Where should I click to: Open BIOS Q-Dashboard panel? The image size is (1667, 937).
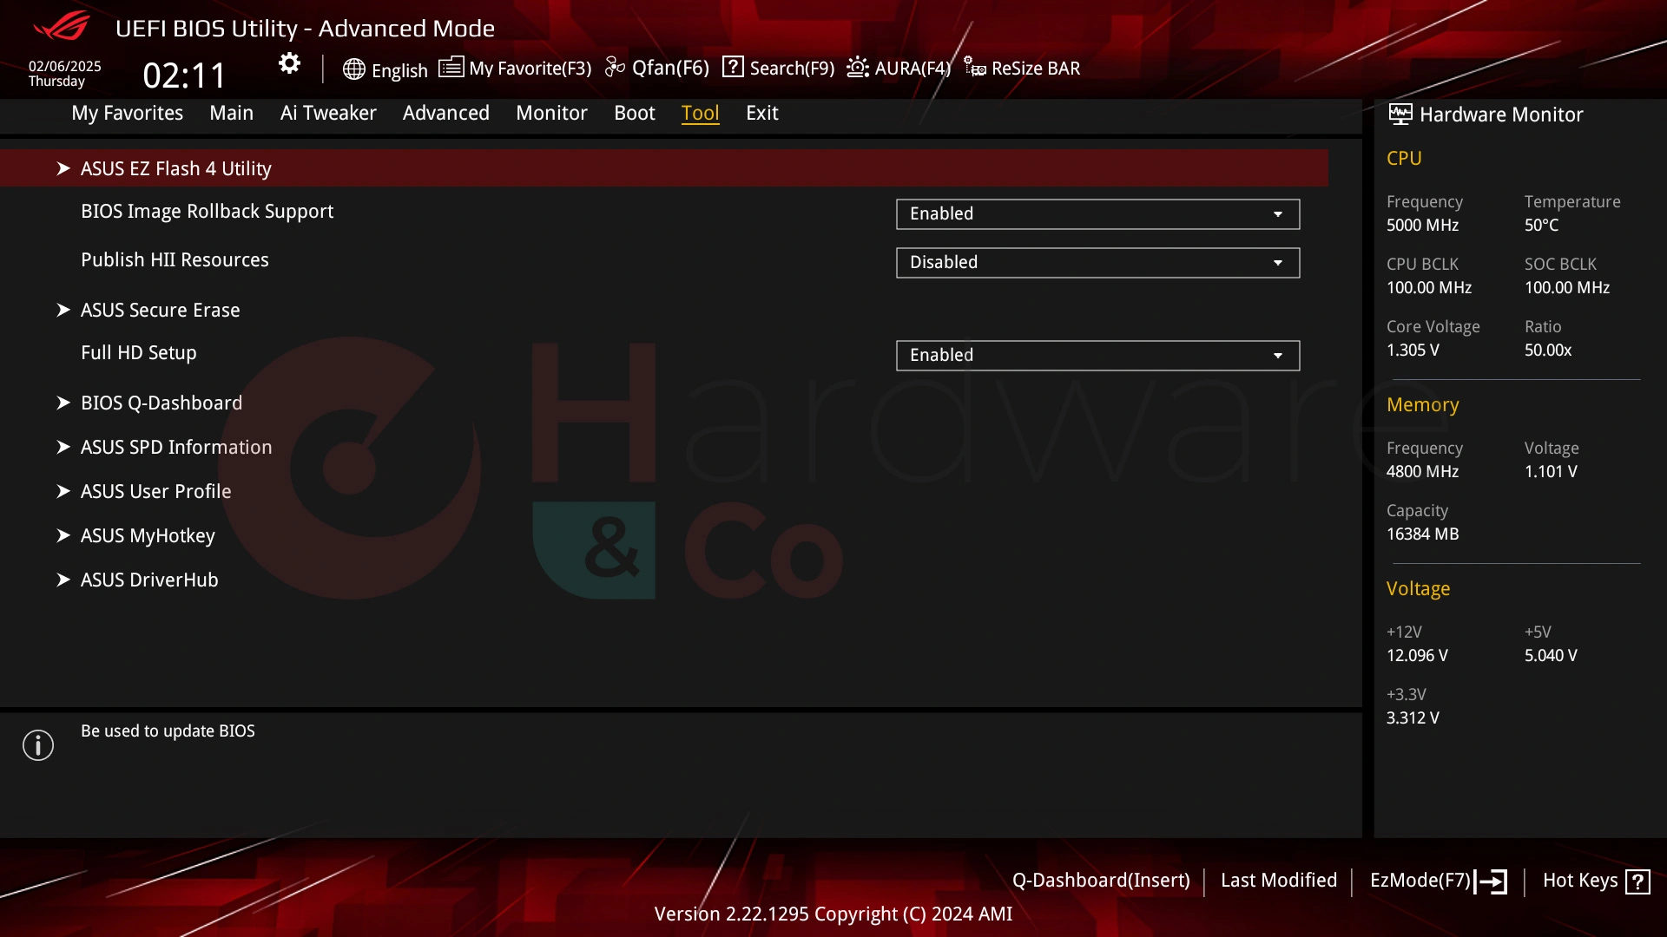tap(161, 403)
